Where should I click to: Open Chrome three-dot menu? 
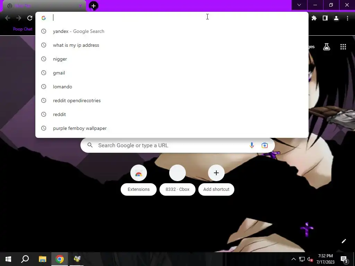pos(347,18)
